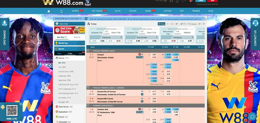Click the W88 Lite QR code
Viewport: 260px width, 123px height.
point(12,110)
